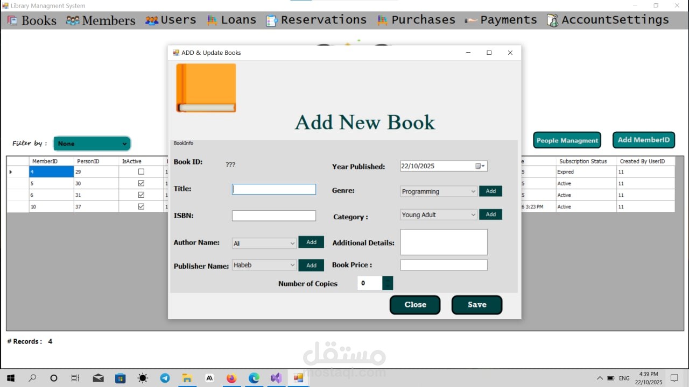Click the Close button in the dialog
689x387 pixels.
pyautogui.click(x=415, y=305)
